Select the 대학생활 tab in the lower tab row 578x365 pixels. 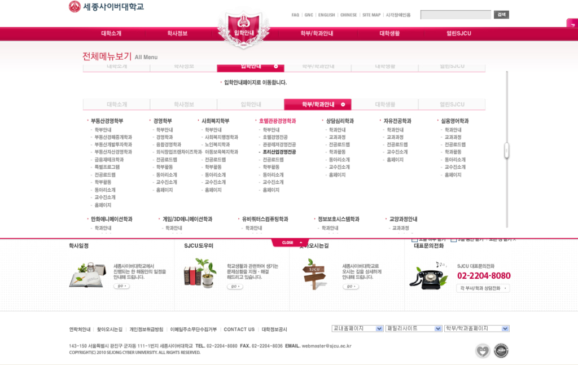coord(385,104)
